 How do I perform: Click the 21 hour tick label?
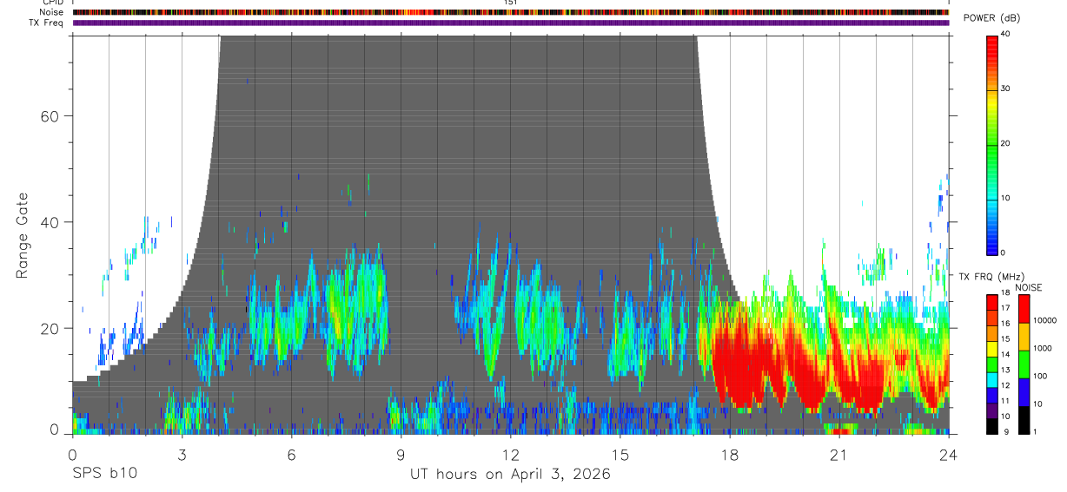[838, 454]
